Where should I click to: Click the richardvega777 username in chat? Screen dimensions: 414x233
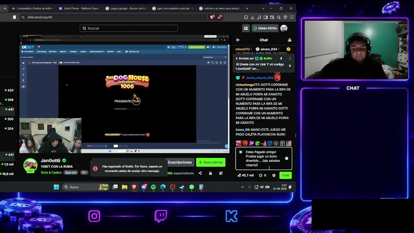point(247,85)
